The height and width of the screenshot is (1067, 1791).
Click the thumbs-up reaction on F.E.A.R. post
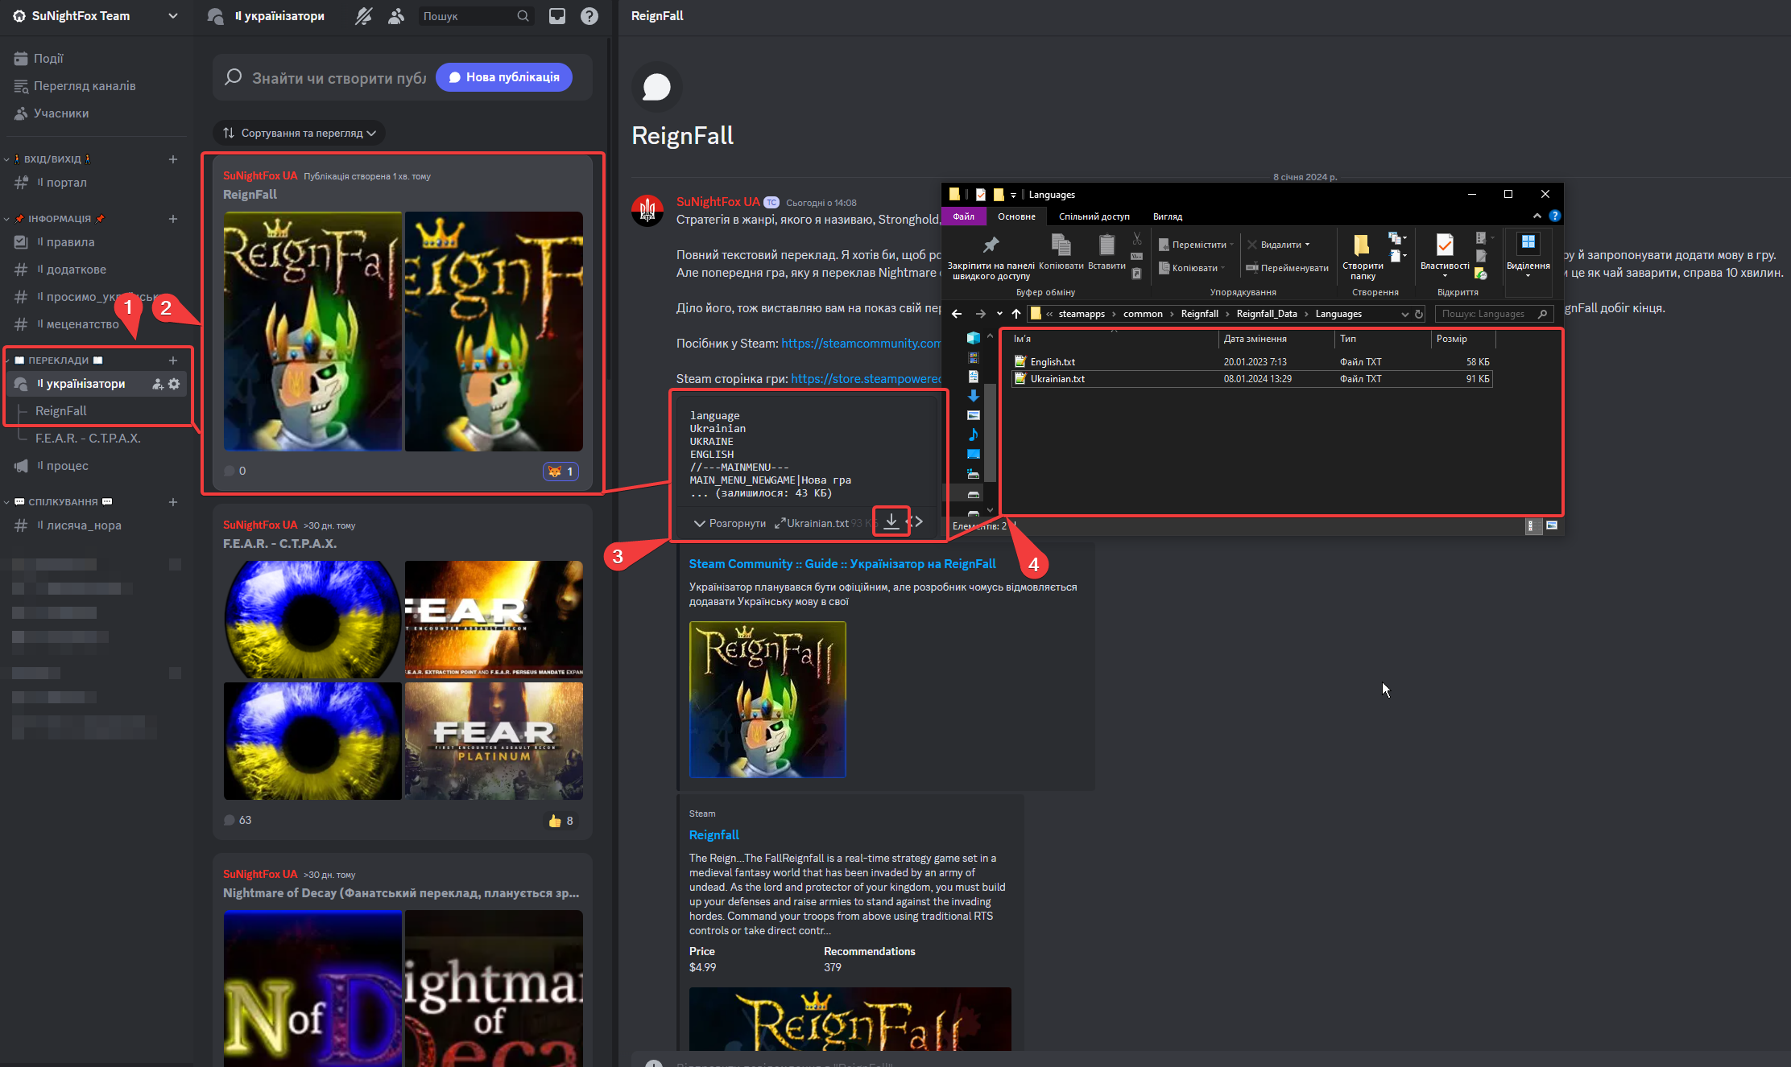[560, 821]
